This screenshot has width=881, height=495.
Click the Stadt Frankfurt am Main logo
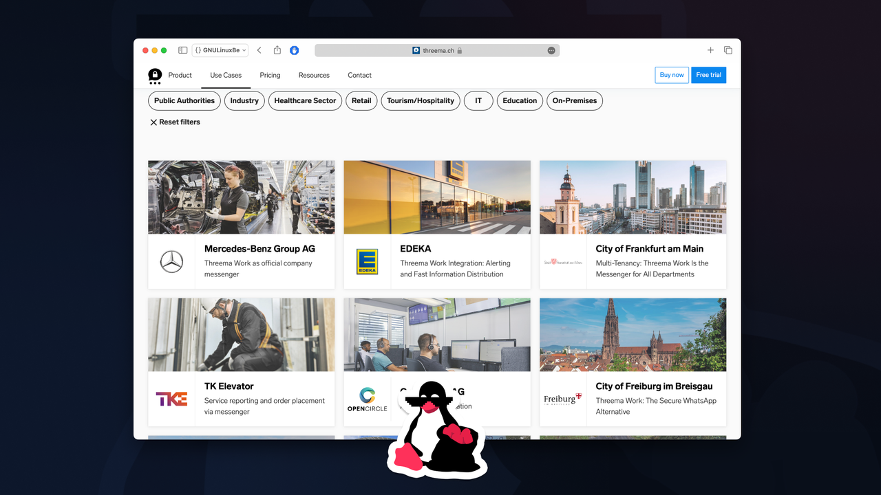point(563,262)
